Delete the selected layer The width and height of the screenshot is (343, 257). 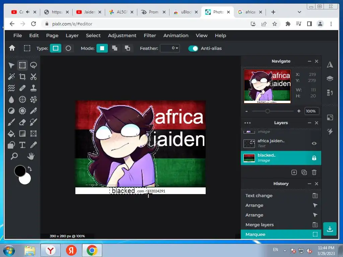pyautogui.click(x=314, y=172)
